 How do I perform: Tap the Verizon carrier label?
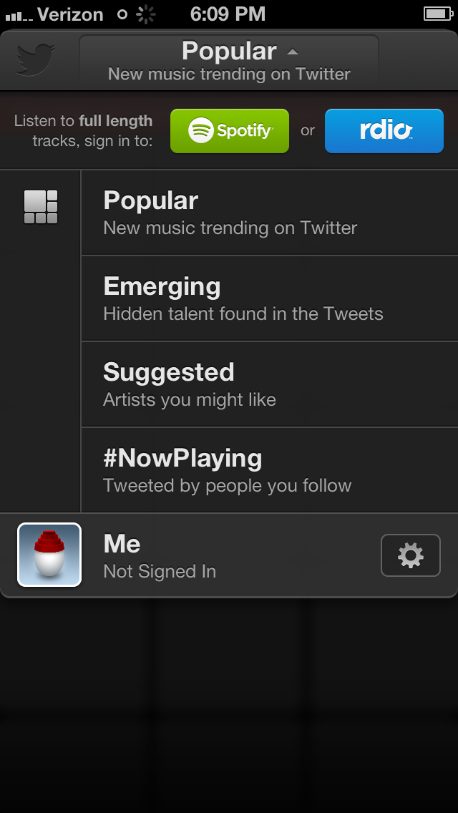point(70,14)
